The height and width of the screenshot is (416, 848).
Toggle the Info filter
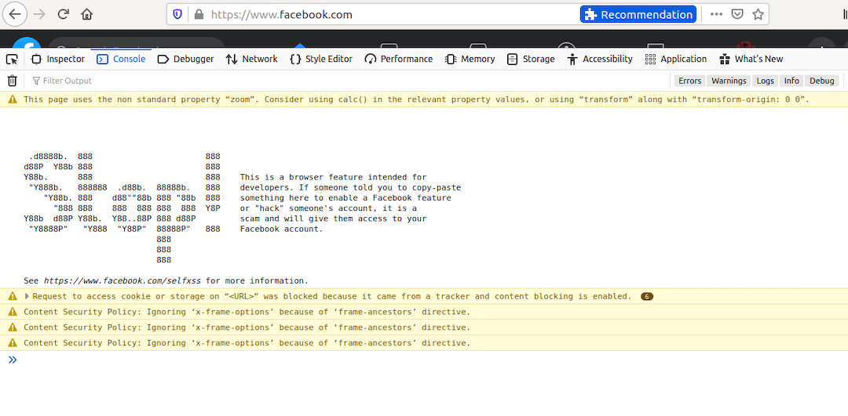(x=791, y=81)
